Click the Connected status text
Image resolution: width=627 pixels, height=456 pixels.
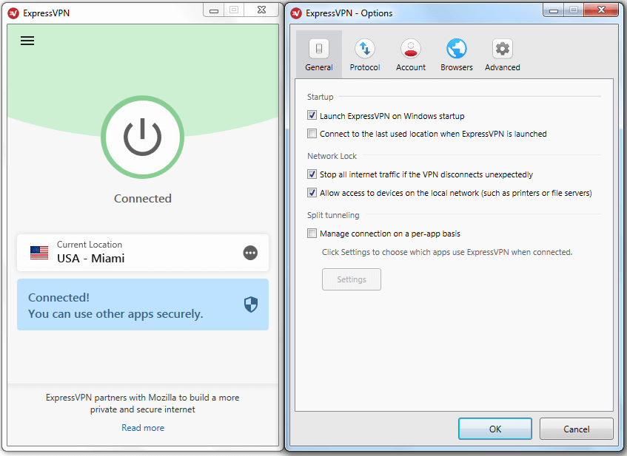(143, 199)
